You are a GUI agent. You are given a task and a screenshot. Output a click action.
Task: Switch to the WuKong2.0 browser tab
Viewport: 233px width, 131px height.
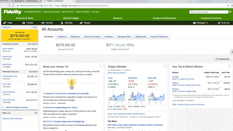pos(26,1)
